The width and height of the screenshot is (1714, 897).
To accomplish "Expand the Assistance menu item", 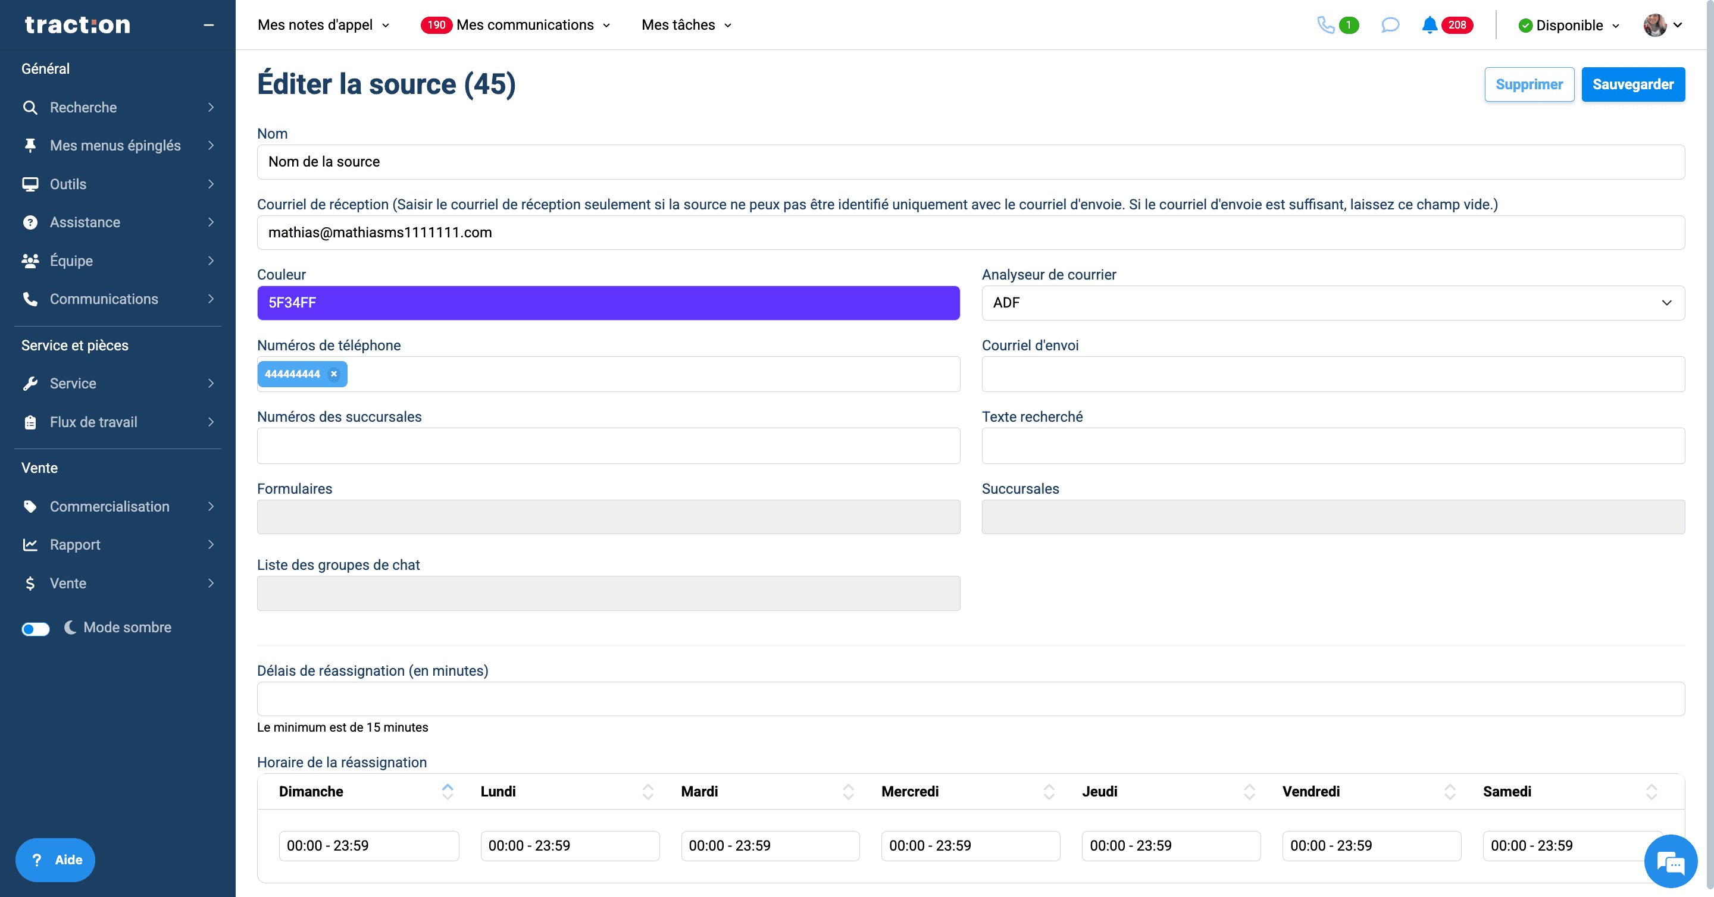I will coord(211,222).
